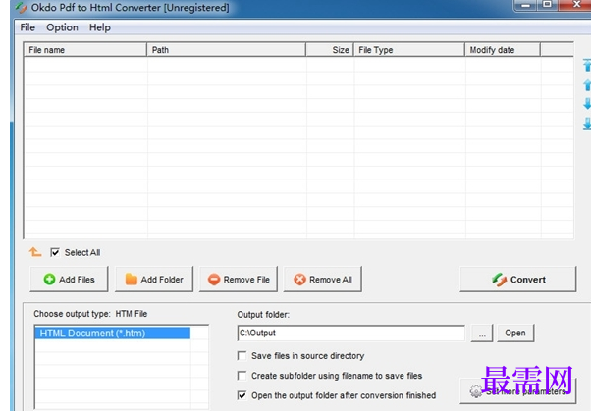The width and height of the screenshot is (591, 411).
Task: Click the File Type column header
Action: (x=409, y=50)
